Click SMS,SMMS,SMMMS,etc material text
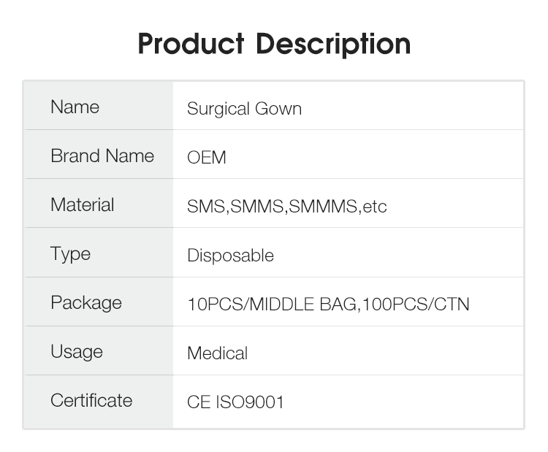This screenshot has width=548, height=452. tap(287, 207)
